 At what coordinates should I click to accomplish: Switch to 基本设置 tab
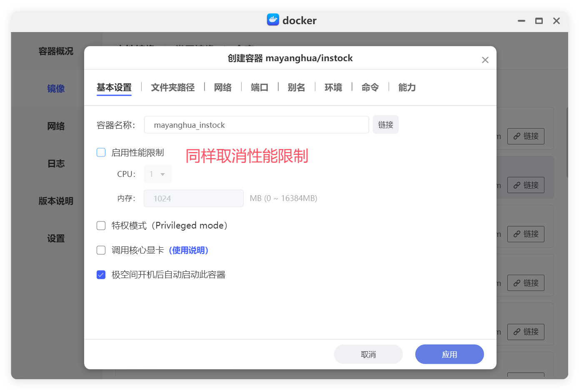click(x=114, y=87)
